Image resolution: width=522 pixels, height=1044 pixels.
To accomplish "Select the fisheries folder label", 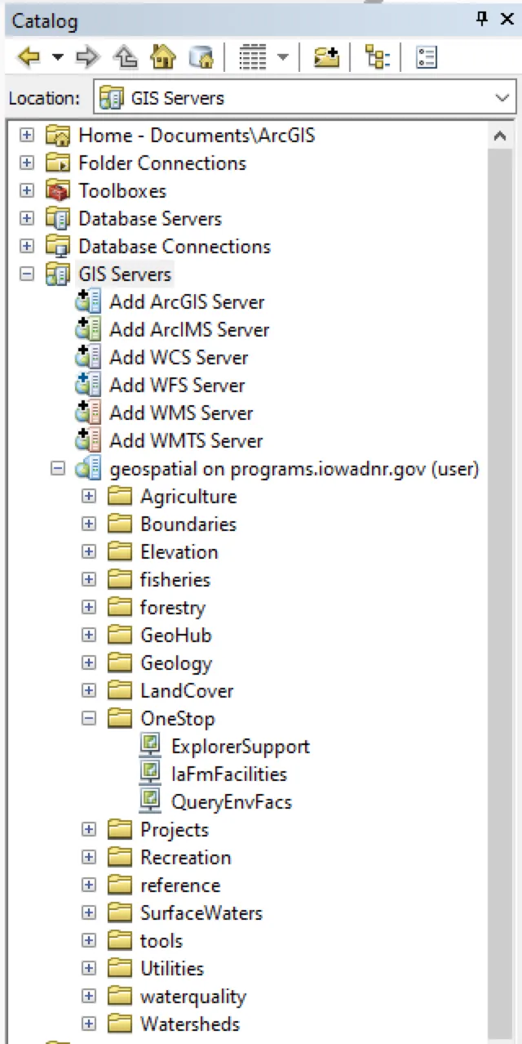I will [175, 580].
